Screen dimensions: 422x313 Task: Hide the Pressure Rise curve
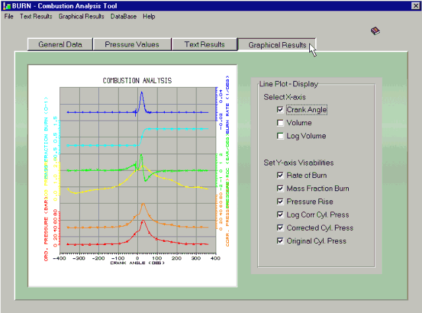pyautogui.click(x=280, y=202)
